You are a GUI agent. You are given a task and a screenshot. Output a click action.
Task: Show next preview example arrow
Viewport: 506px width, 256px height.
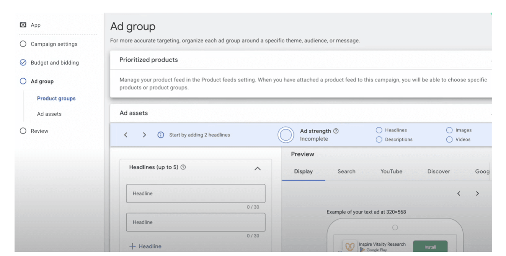point(477,194)
